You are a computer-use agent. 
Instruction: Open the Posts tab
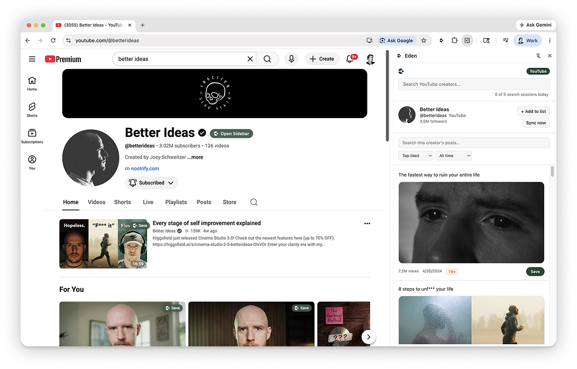click(204, 202)
